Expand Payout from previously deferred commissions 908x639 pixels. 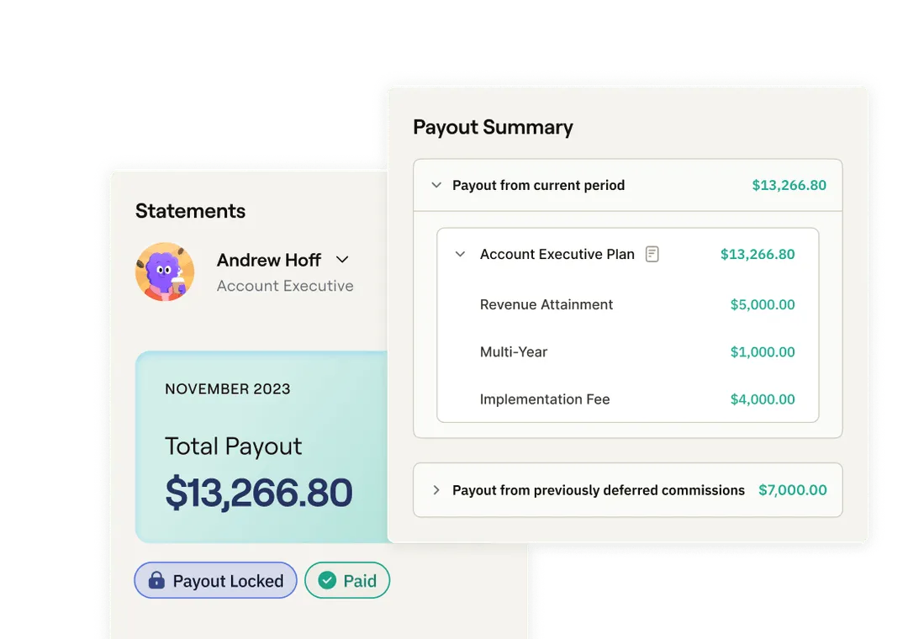tap(436, 490)
